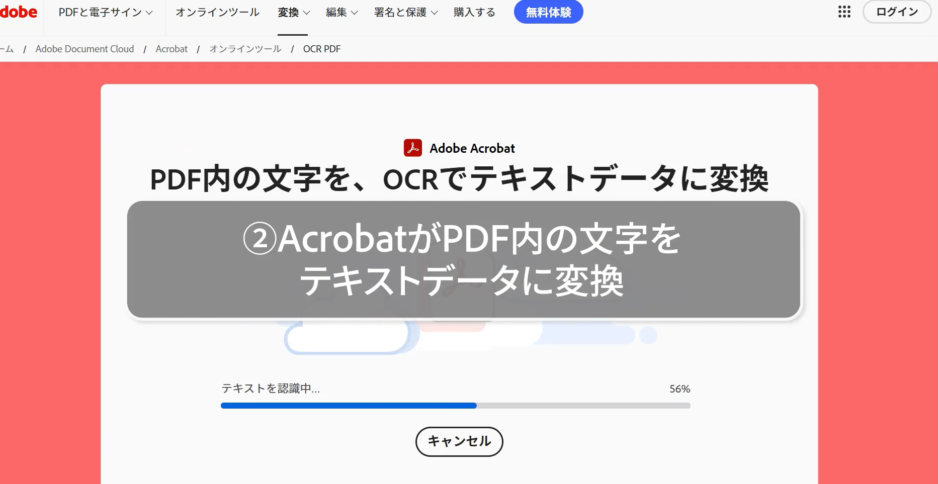
Task: Click the text recognition progress bar
Action: tap(455, 406)
